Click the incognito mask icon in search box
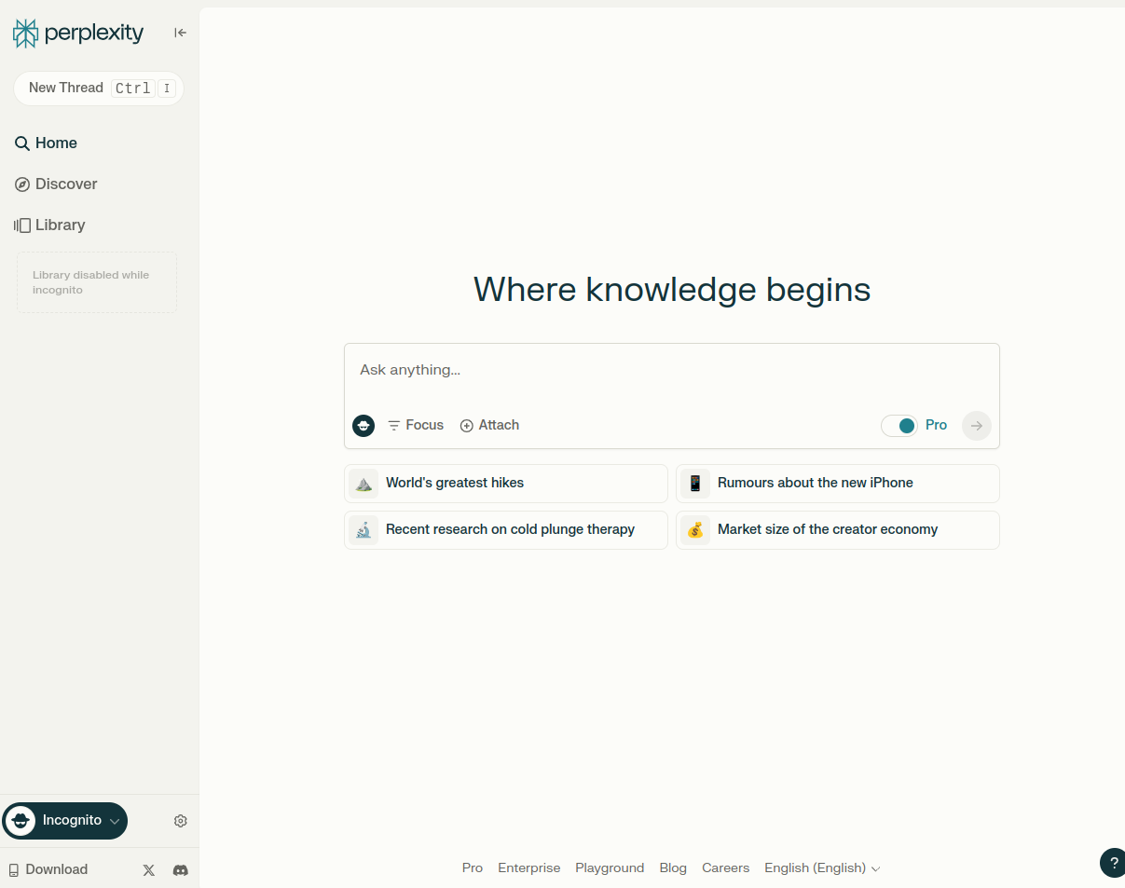Image resolution: width=1125 pixels, height=888 pixels. pyautogui.click(x=364, y=426)
